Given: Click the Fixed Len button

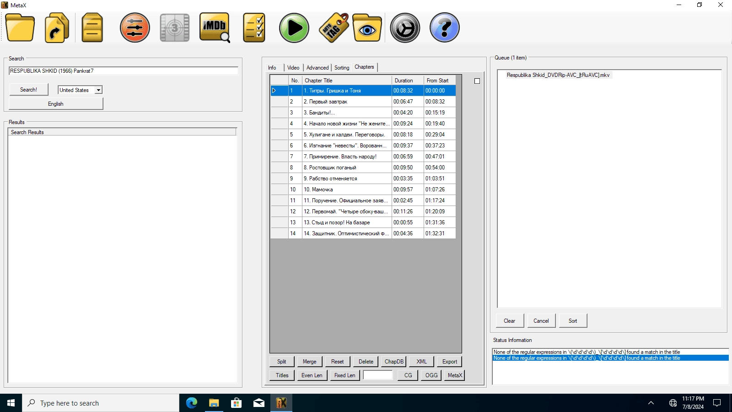Looking at the screenshot, I should tap(345, 375).
